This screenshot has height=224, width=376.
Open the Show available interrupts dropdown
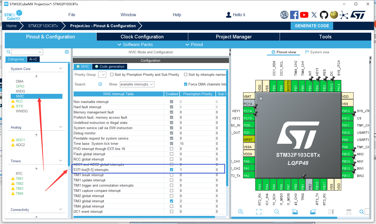coord(137,84)
